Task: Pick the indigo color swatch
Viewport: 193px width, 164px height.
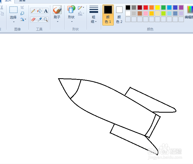Action: (x=175, y=8)
